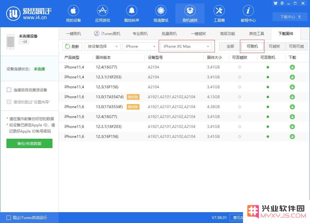Screen dimensions: 310x223
Task: Switch to the 高级功能 tab
Action: coord(228,33)
